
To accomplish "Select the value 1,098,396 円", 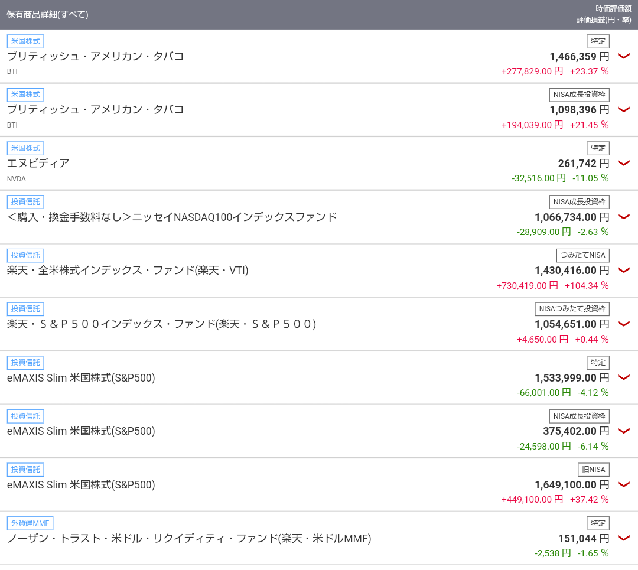I will (580, 110).
